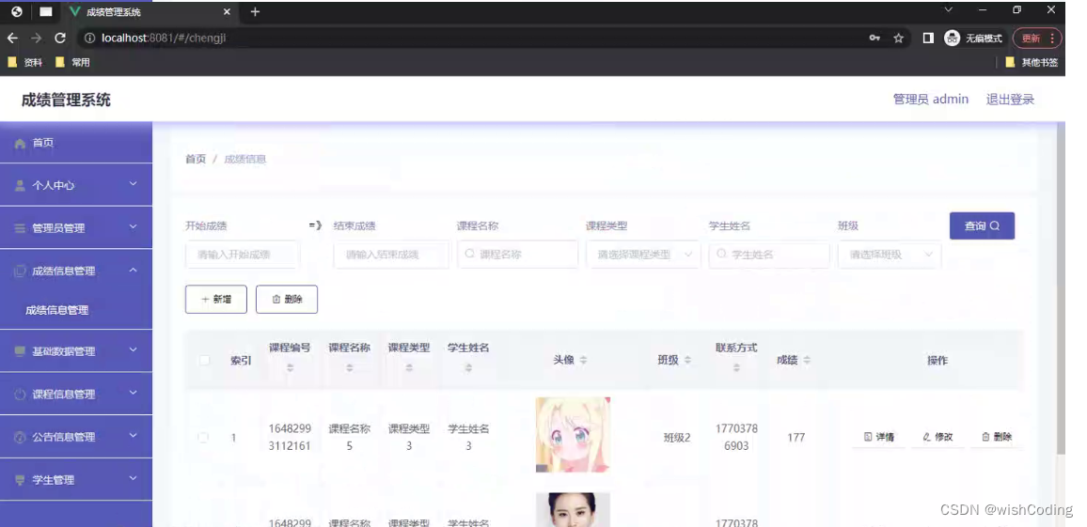Screen dimensions: 1087x527
Task: Click the 首页 breadcrumb link
Action: [196, 160]
